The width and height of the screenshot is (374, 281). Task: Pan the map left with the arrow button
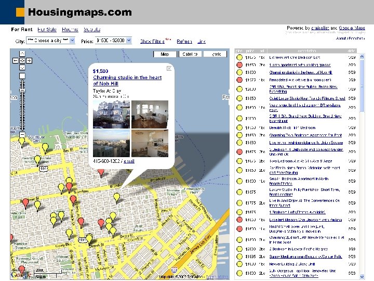[15, 61]
